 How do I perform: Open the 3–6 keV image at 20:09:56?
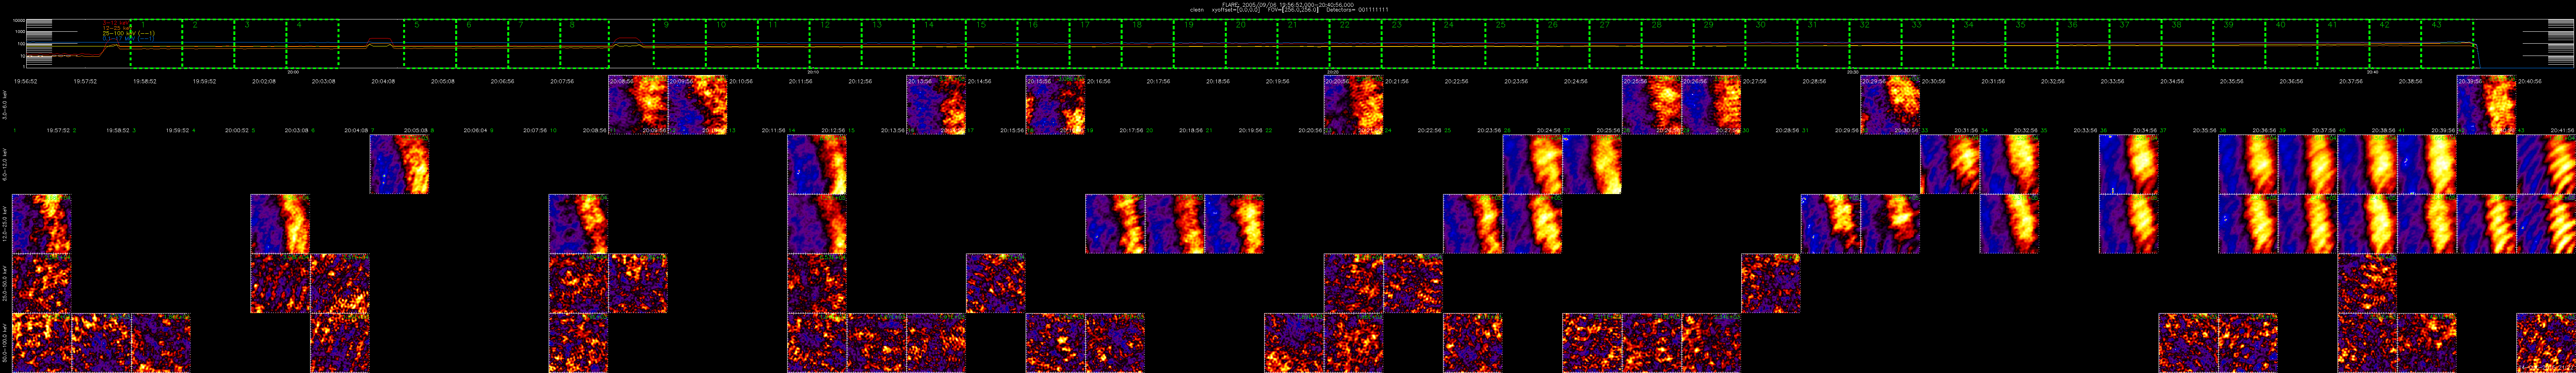point(698,105)
